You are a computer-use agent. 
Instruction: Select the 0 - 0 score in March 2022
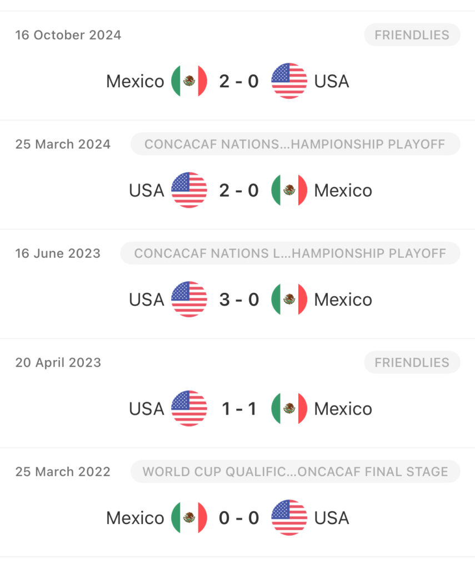[239, 518]
